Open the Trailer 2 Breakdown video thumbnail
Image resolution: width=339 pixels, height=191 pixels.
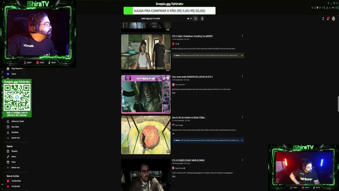tap(146, 53)
